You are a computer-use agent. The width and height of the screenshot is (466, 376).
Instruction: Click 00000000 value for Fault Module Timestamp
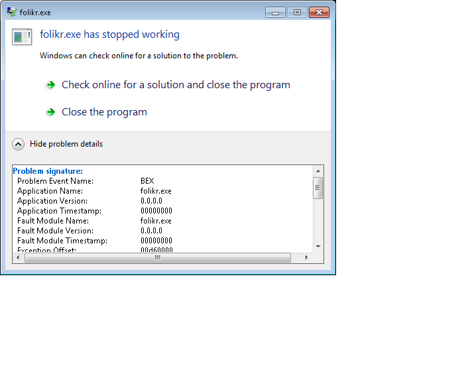click(x=156, y=241)
